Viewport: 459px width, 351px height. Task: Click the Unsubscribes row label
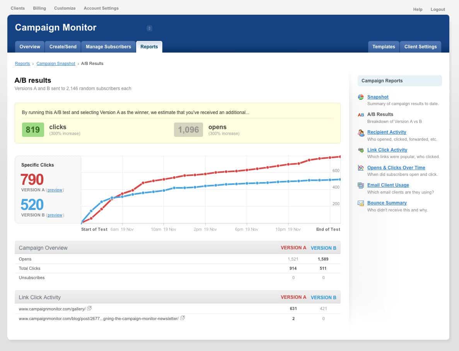[32, 278]
